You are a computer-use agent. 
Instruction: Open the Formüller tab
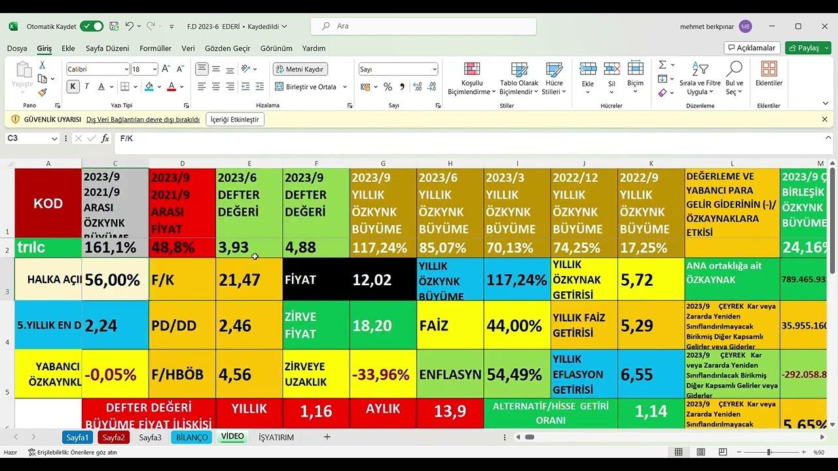[155, 48]
